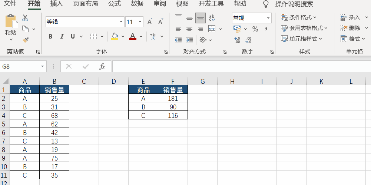371x185 pixels.
Task: Align text right
Action: tap(201, 29)
